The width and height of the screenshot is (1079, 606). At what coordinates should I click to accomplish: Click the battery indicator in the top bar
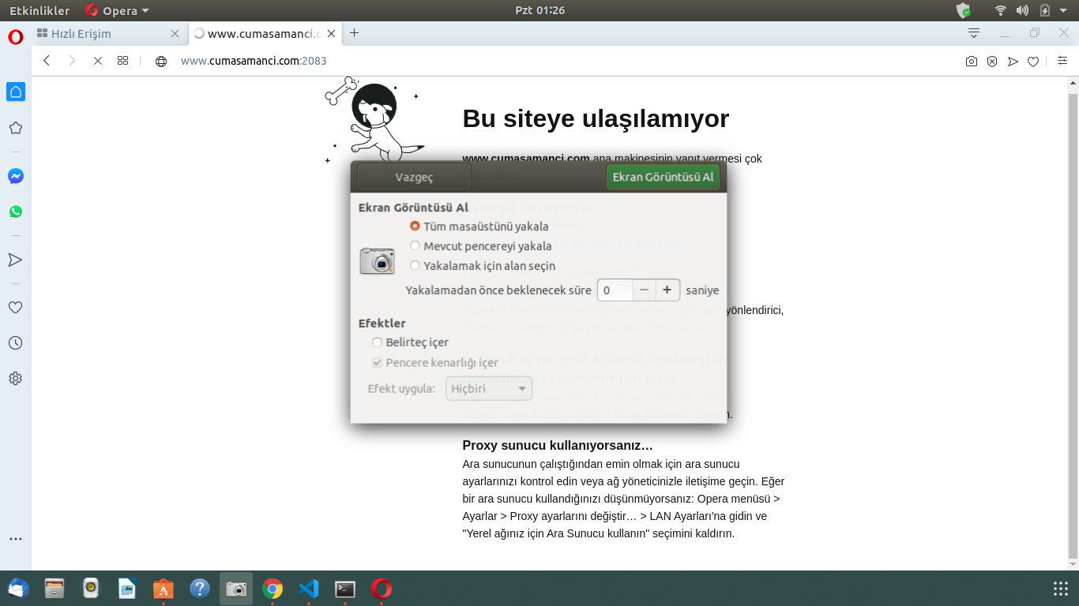pyautogui.click(x=1044, y=10)
